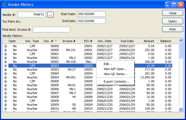Screen dimensions: 186x120
Task: Click the Vendor History window title icon
Action: point(4,4)
